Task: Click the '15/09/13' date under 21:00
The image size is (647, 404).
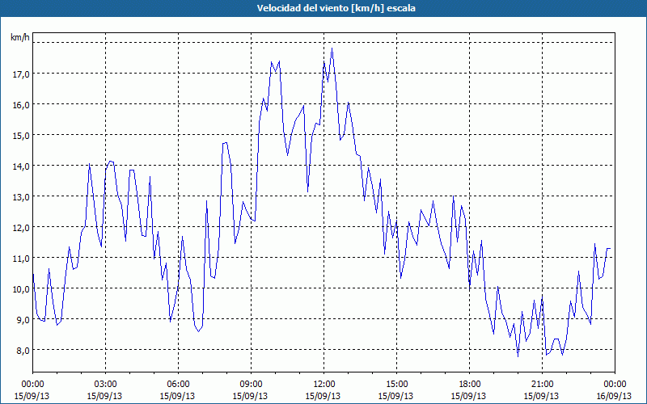Action: click(541, 396)
